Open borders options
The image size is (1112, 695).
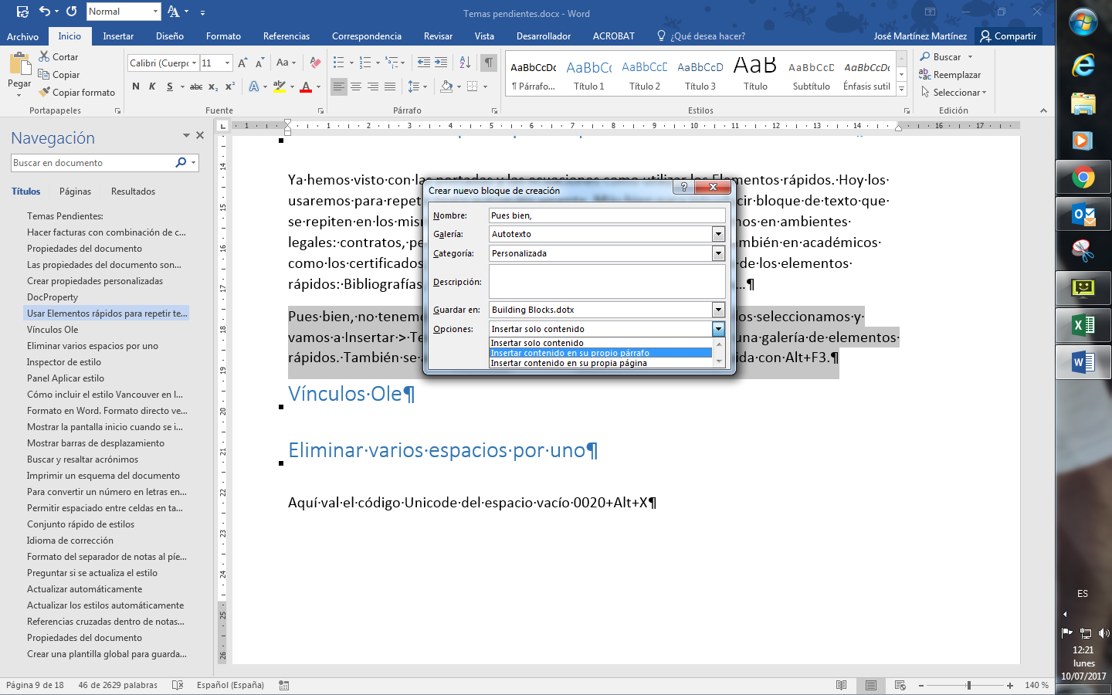click(485, 86)
